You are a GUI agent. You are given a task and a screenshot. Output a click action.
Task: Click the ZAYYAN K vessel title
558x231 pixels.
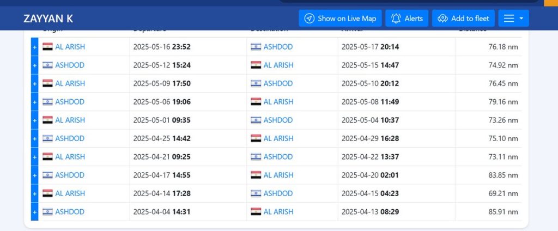point(48,19)
